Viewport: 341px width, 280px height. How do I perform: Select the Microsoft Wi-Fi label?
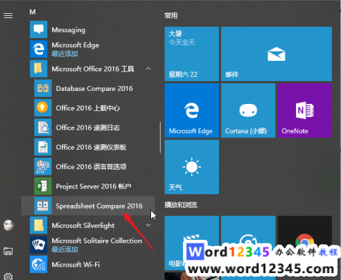(76, 265)
